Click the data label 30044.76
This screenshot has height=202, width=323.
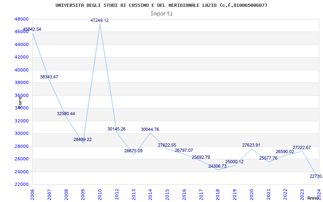[x=150, y=129]
